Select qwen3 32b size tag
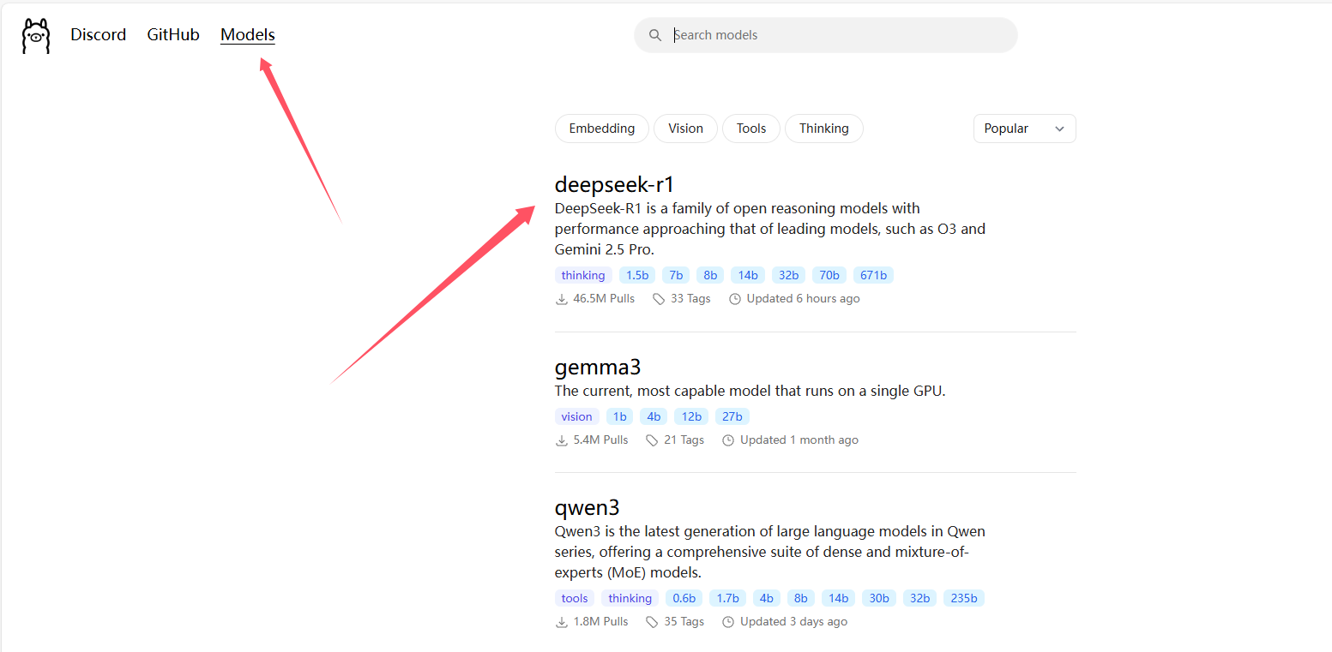The width and height of the screenshot is (1332, 652). (920, 598)
